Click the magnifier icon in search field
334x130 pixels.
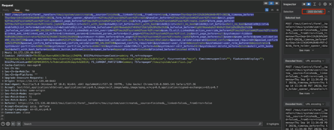pos(260,124)
